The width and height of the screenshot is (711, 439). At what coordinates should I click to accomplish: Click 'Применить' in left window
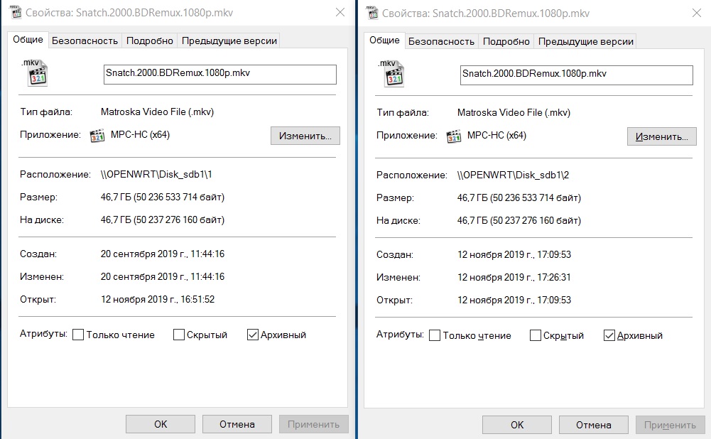pyautogui.click(x=314, y=424)
